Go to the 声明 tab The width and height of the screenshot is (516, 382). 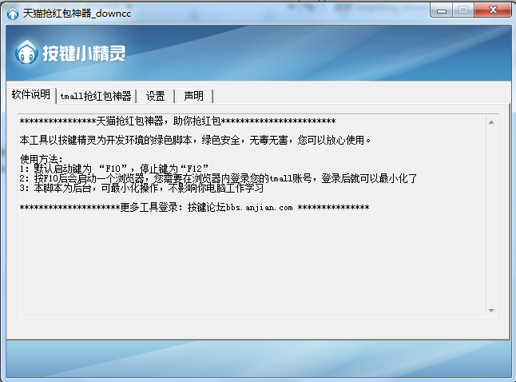pyautogui.click(x=193, y=97)
